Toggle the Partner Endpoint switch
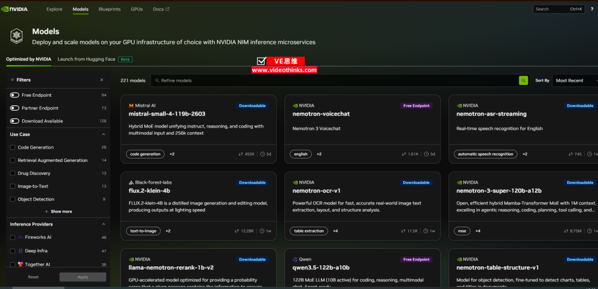This screenshot has height=289, width=598. (x=15, y=108)
